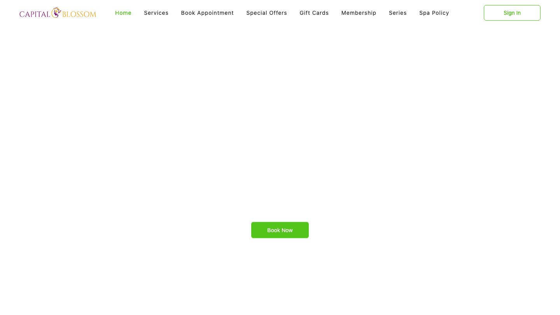Viewport: 560px width, 315px height.
Task: Click the highlighted green Home link
Action: click(x=123, y=13)
